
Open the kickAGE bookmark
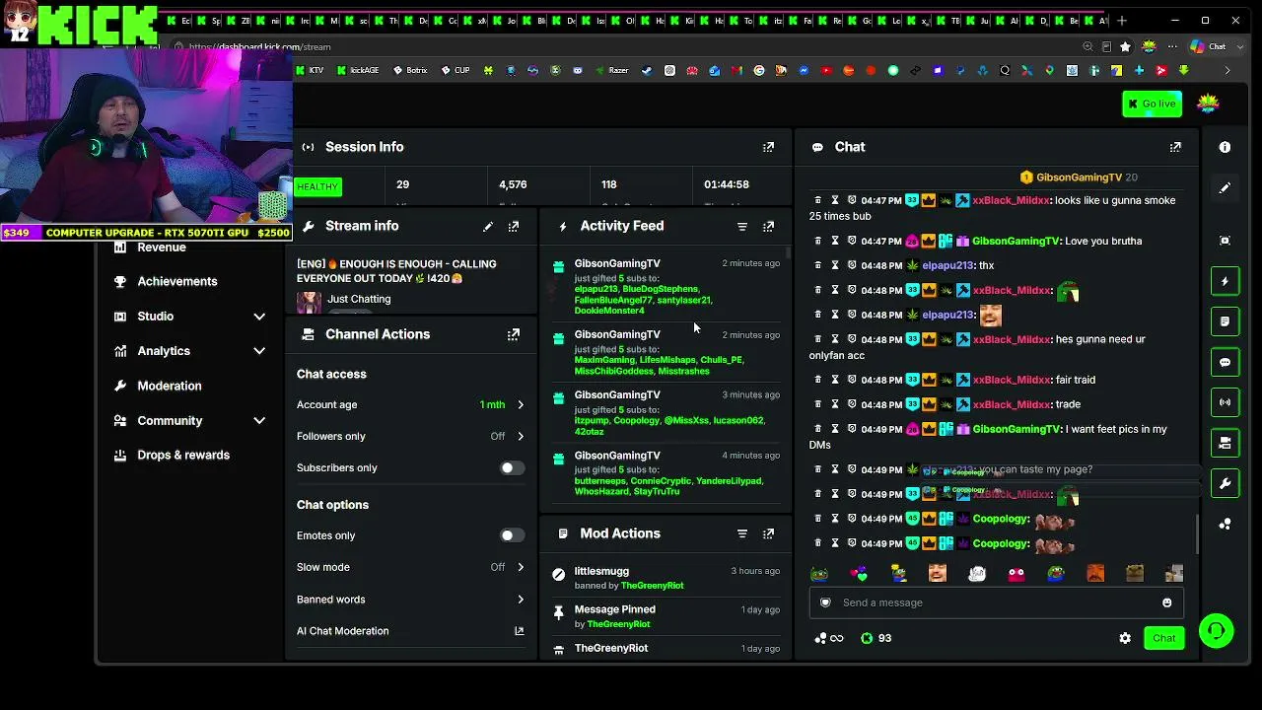[x=358, y=71]
